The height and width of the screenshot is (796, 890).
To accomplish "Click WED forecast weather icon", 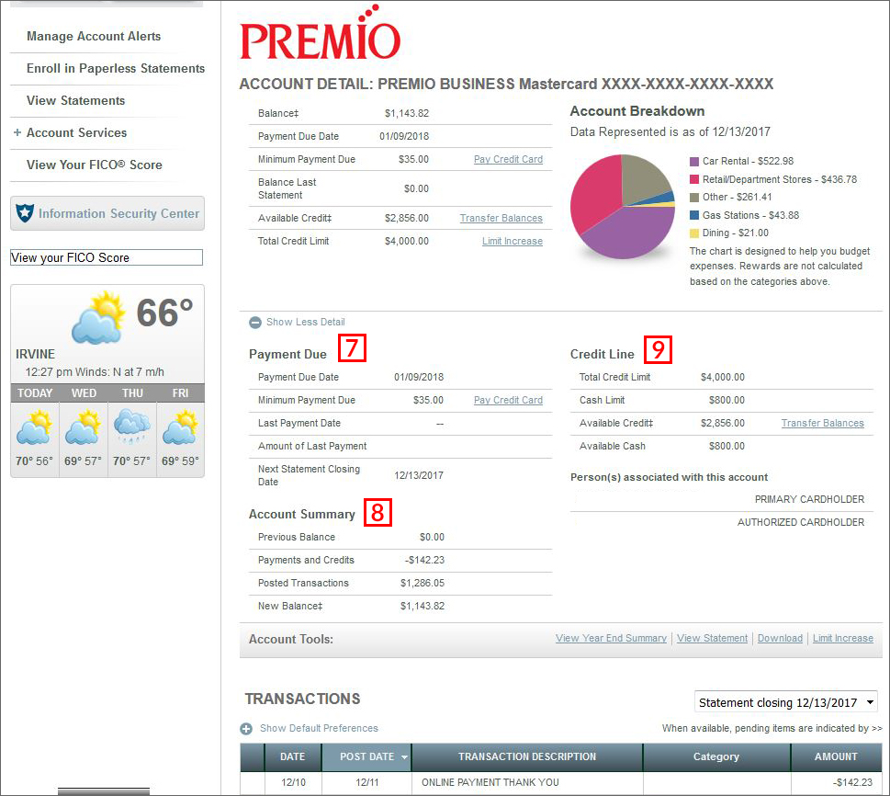I will [84, 427].
